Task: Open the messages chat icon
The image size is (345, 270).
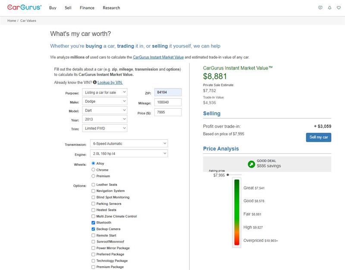Action: pos(320,8)
